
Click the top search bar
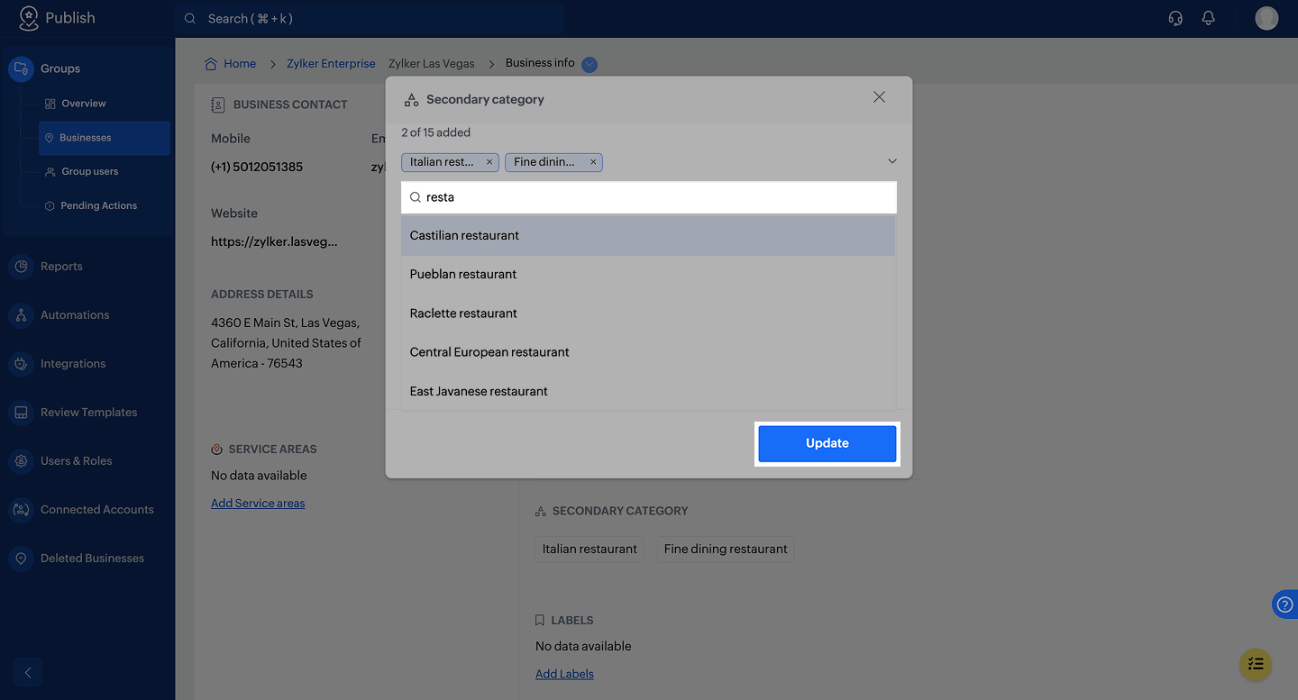pyautogui.click(x=370, y=18)
